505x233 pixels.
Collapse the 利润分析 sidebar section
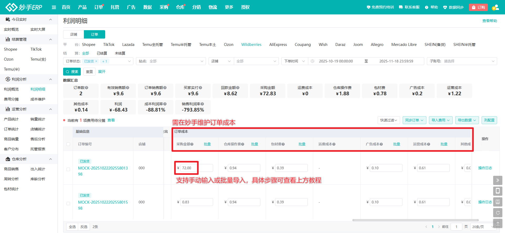50,79
